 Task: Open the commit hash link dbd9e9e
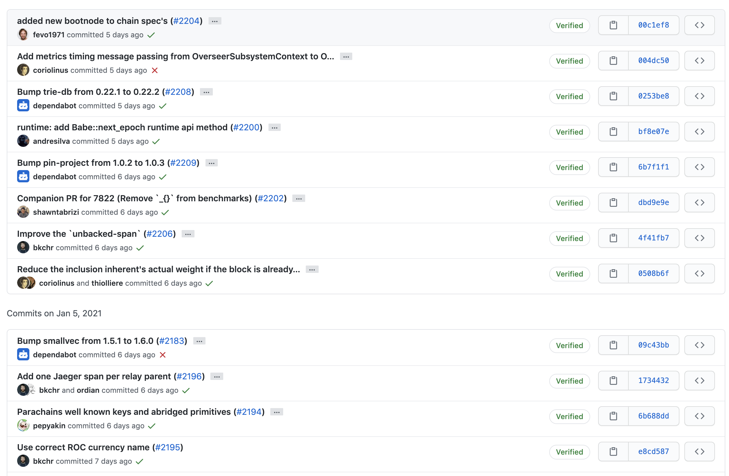(653, 203)
